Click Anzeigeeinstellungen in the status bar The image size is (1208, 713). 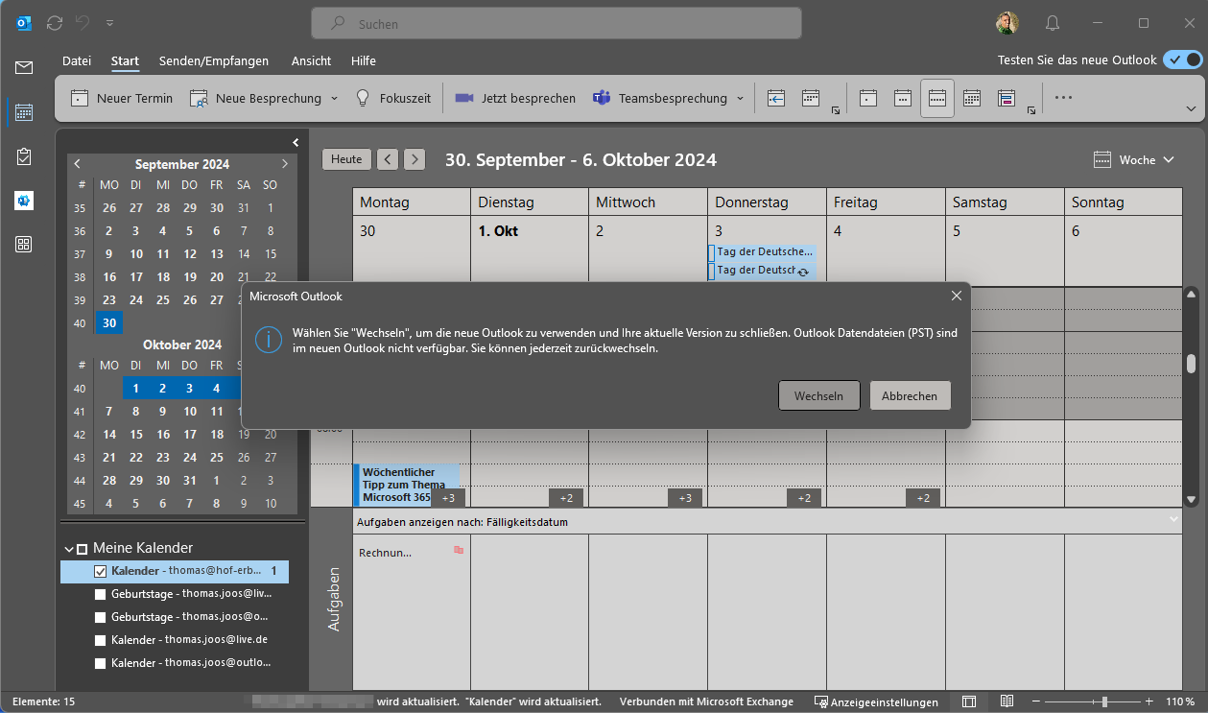876,702
